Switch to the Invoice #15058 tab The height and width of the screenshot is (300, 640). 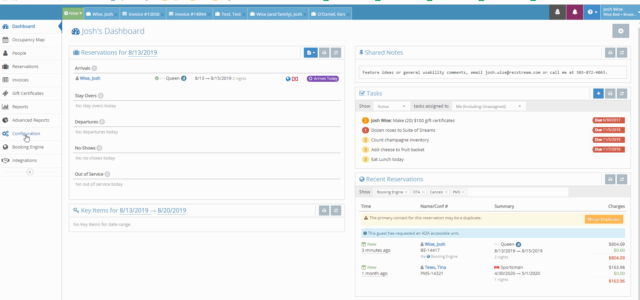(x=141, y=14)
